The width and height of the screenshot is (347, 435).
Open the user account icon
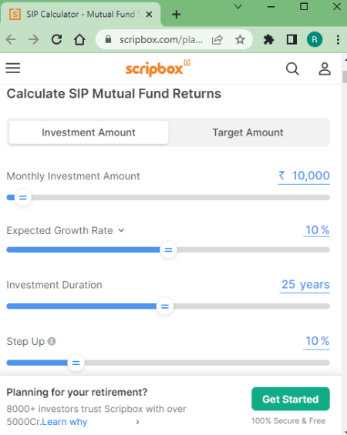[325, 69]
